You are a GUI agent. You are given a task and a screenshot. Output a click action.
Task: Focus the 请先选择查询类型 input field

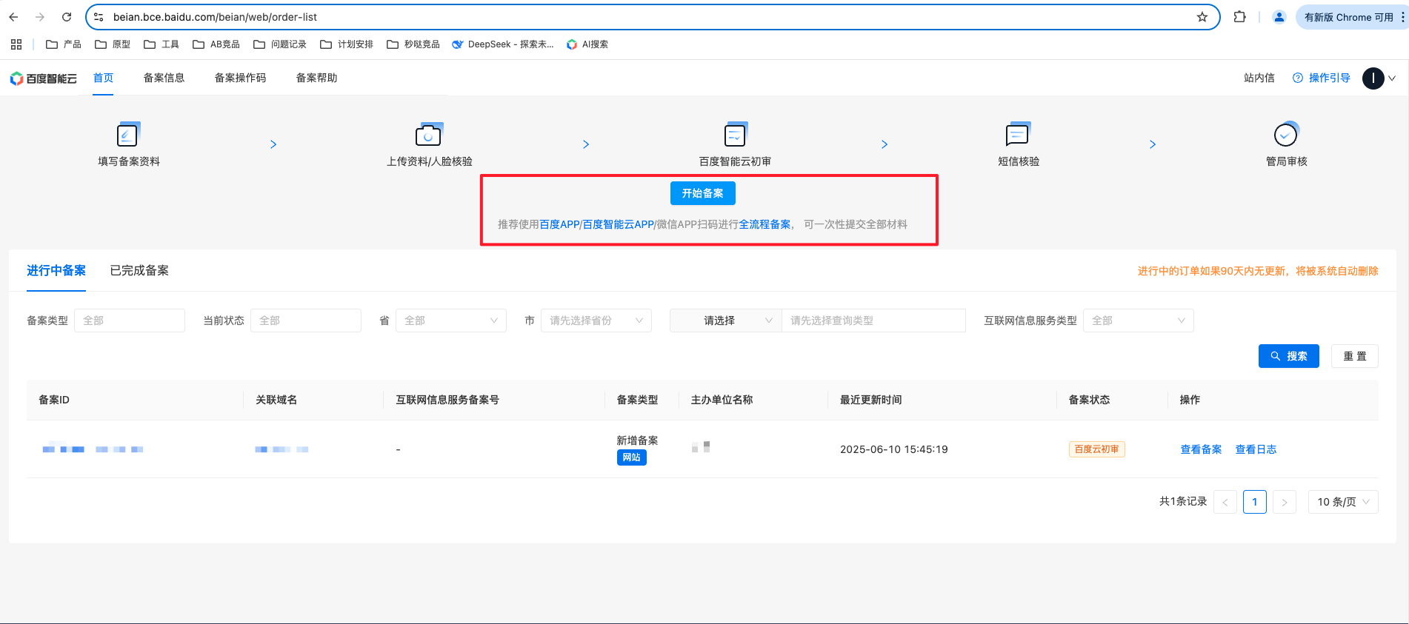coord(874,321)
